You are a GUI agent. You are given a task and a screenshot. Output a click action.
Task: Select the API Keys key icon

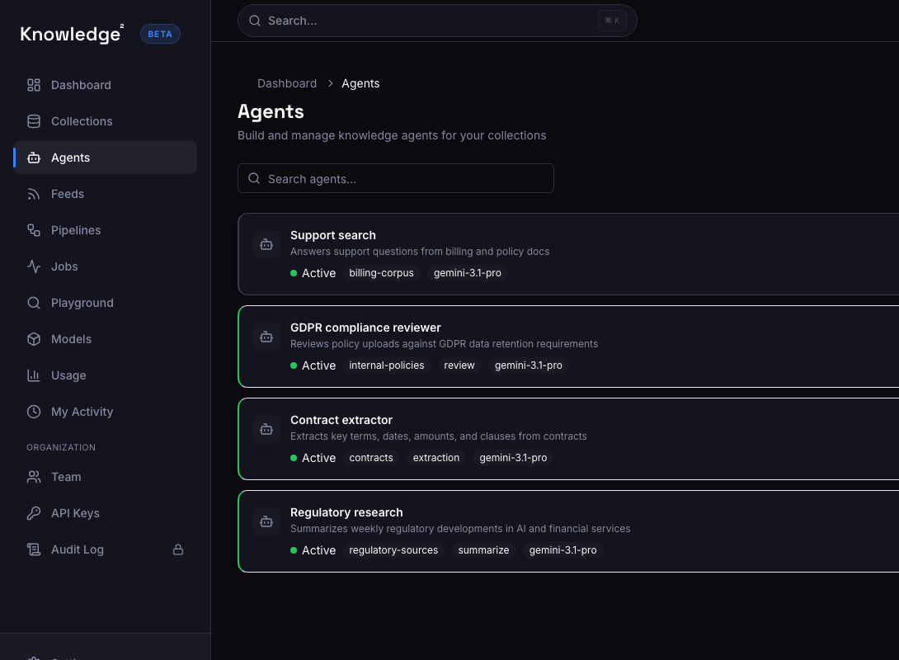pyautogui.click(x=34, y=513)
